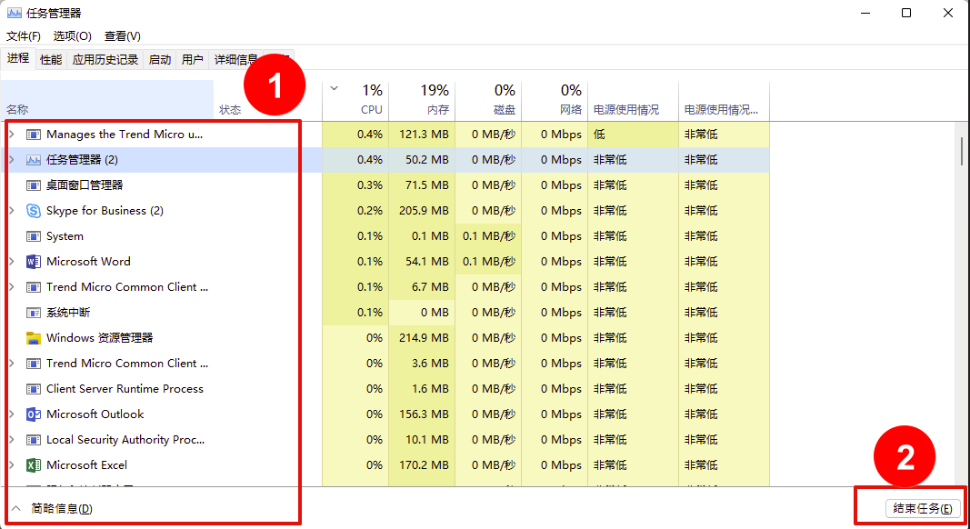This screenshot has height=529, width=970.
Task: Click the 结束任务 button
Action: pyautogui.click(x=922, y=508)
